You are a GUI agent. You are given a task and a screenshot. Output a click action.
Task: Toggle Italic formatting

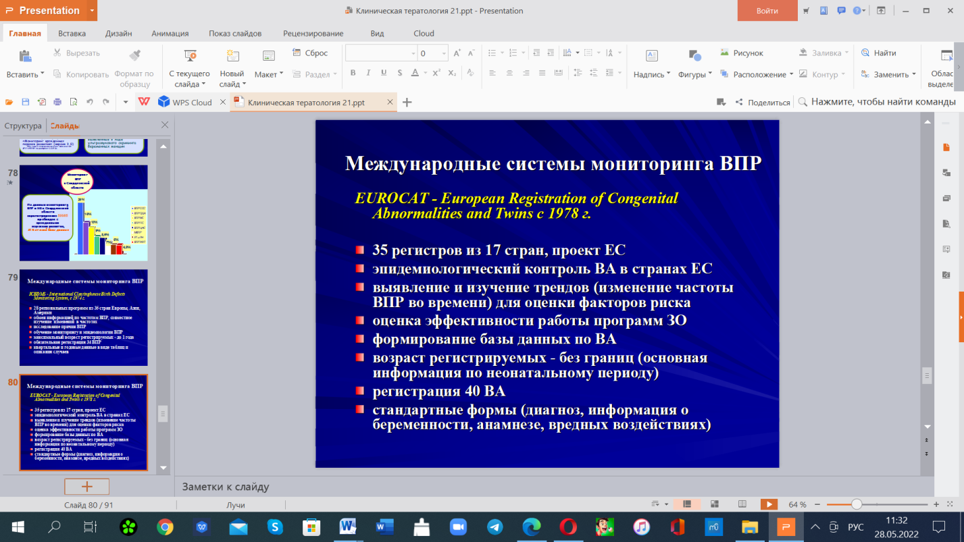click(368, 73)
